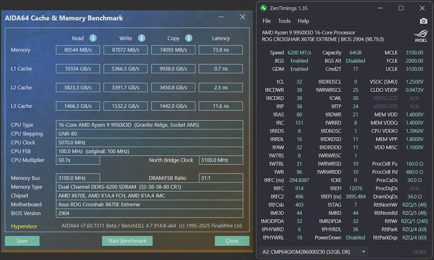The image size is (434, 260).
Task: Click the tREFI value 12076
Action: click(x=356, y=188)
